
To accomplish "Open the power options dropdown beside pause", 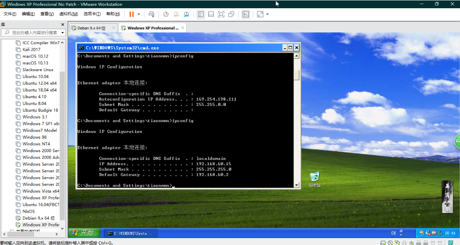I will (x=139, y=14).
